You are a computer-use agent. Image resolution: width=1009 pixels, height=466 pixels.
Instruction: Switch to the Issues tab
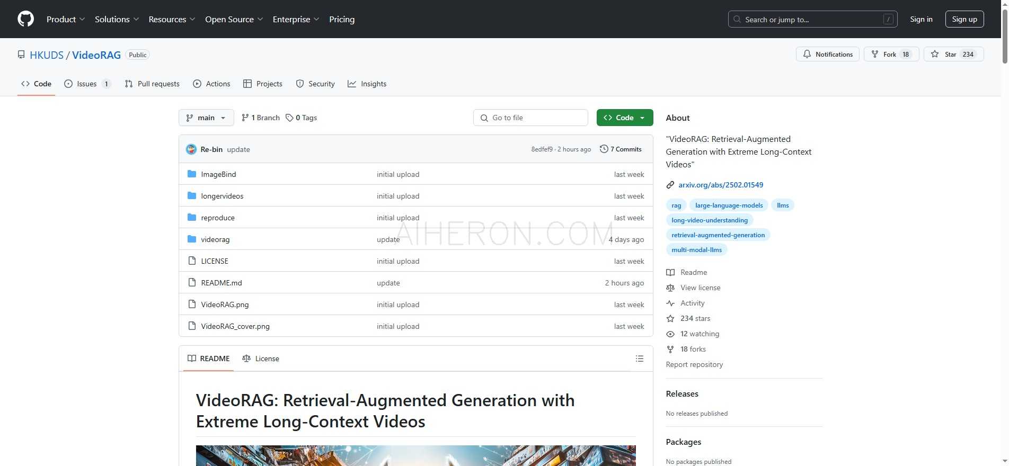(x=87, y=84)
